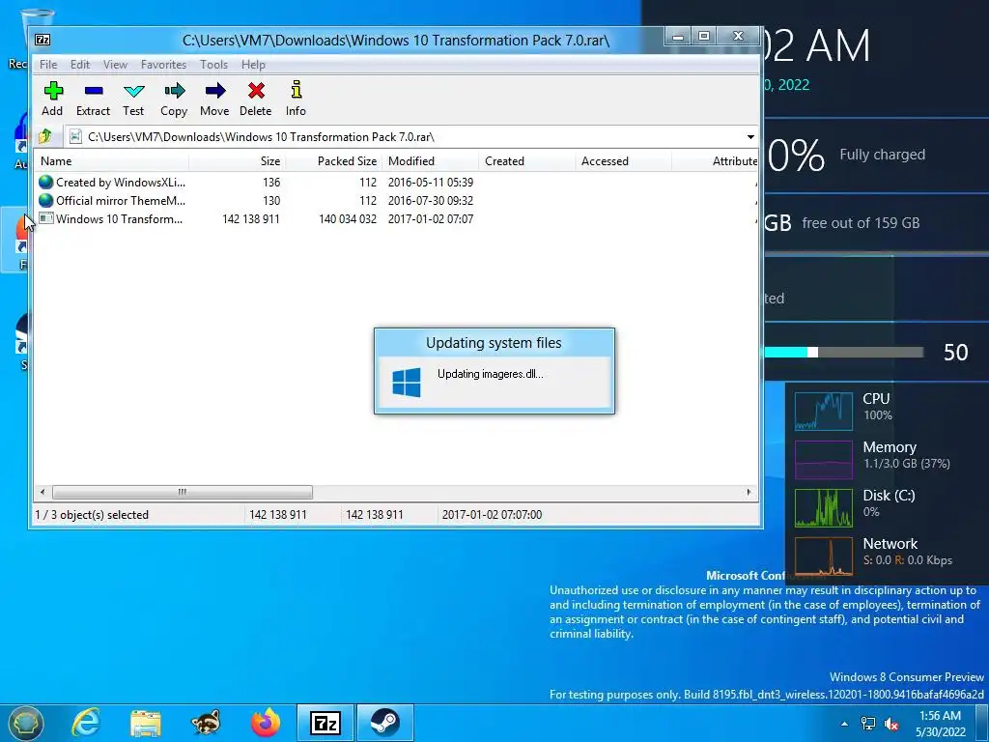989x742 pixels.
Task: Click the scrollbar right arrow
Action: point(749,492)
